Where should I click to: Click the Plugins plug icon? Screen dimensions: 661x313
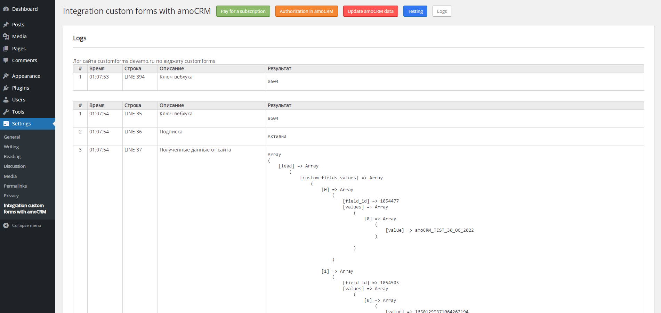click(6, 88)
